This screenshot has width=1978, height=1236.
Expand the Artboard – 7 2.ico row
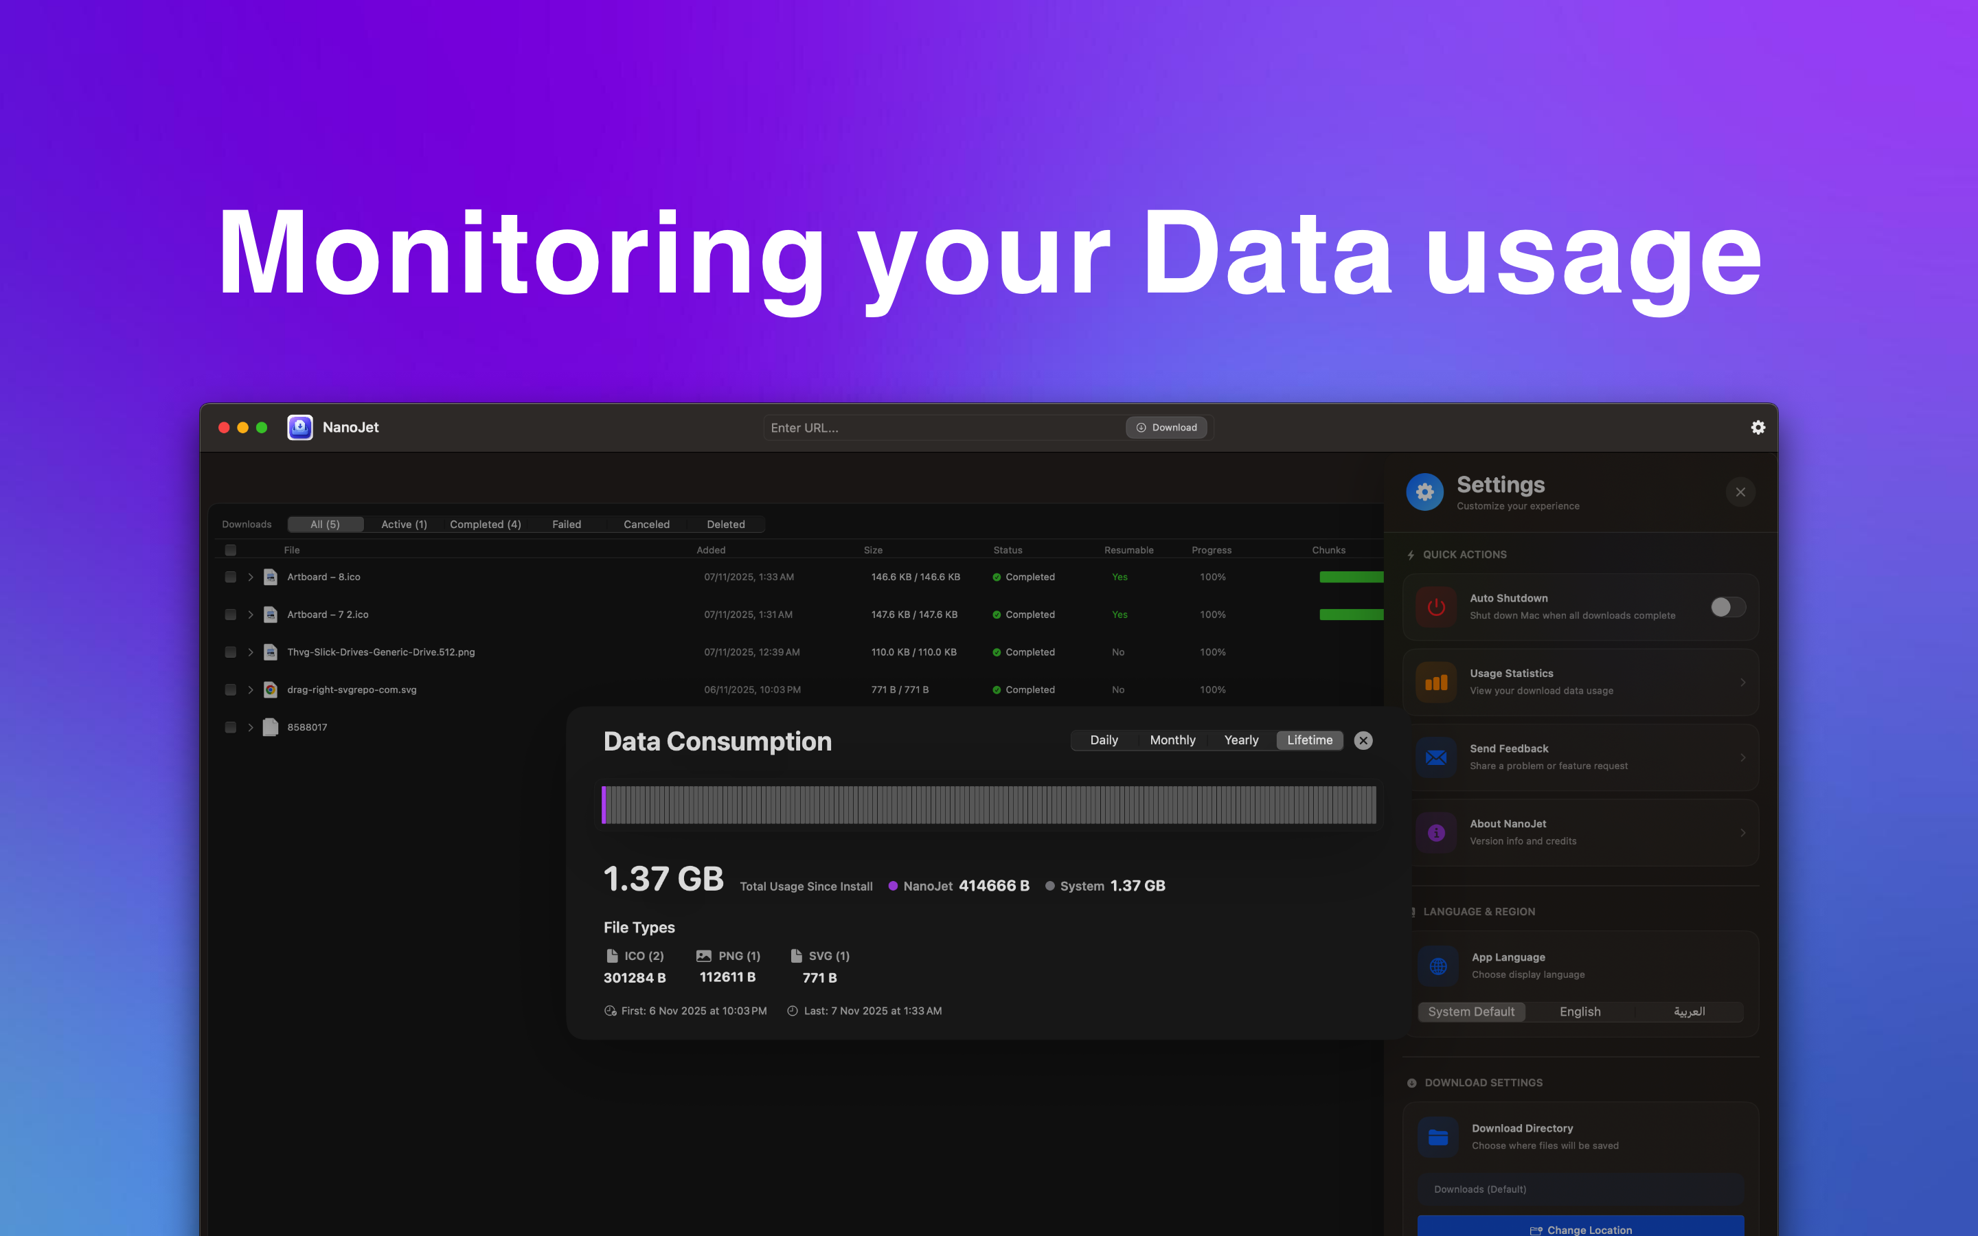tap(251, 615)
